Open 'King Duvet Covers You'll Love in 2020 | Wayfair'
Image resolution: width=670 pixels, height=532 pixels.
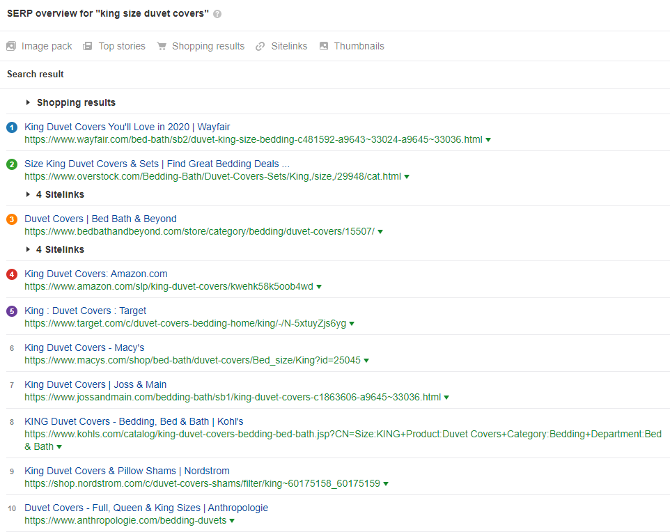coord(127,127)
